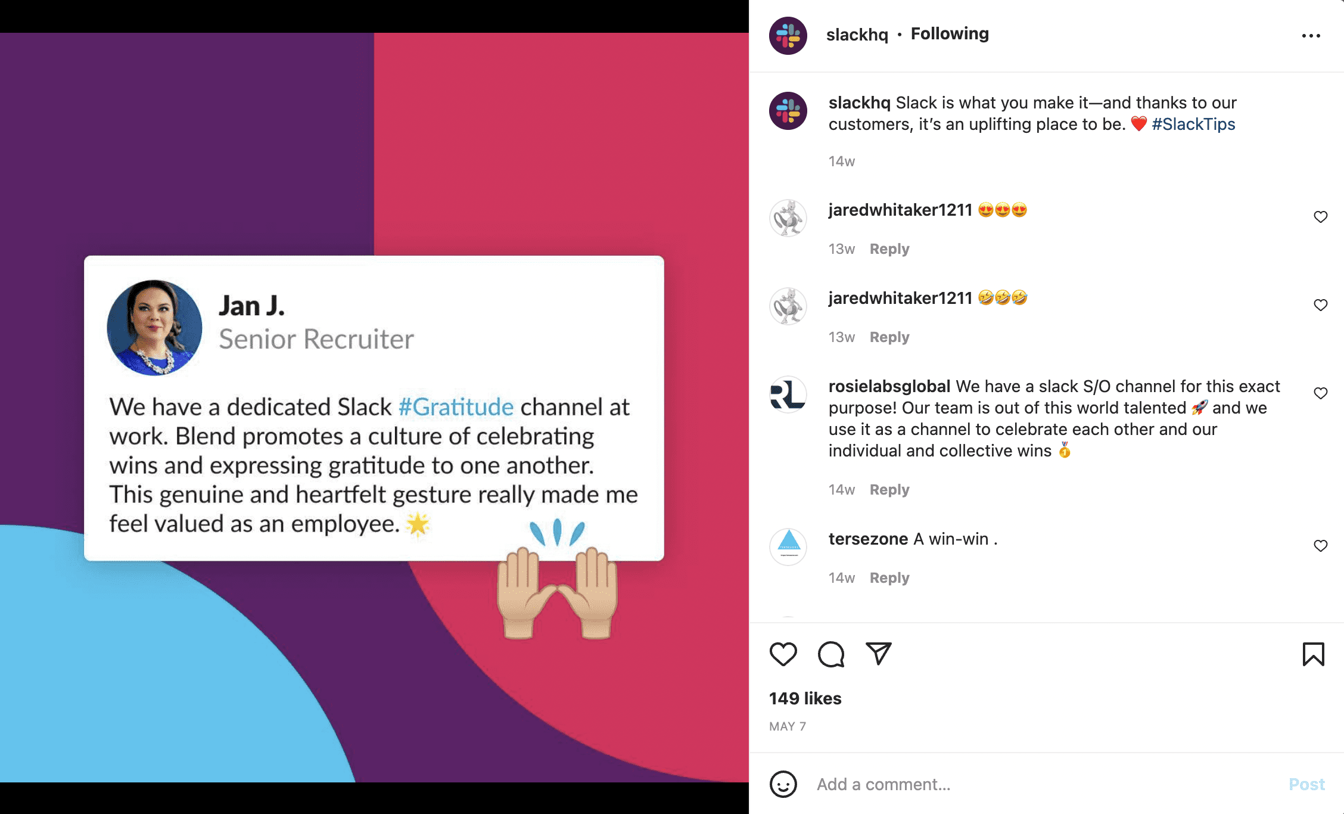Click the Following button beside slackhq
The image size is (1344, 814).
(950, 34)
